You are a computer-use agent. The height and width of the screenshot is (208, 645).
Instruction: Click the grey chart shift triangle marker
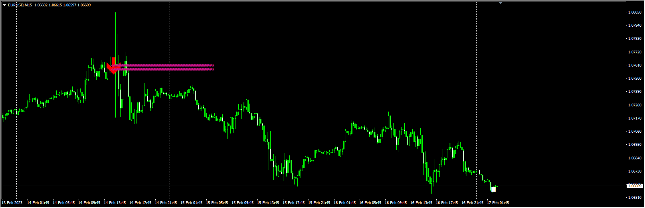click(x=500, y=3)
